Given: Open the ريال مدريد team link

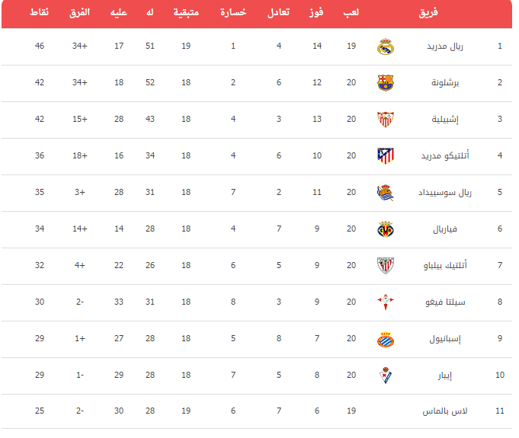Looking at the screenshot, I should click(x=444, y=46).
